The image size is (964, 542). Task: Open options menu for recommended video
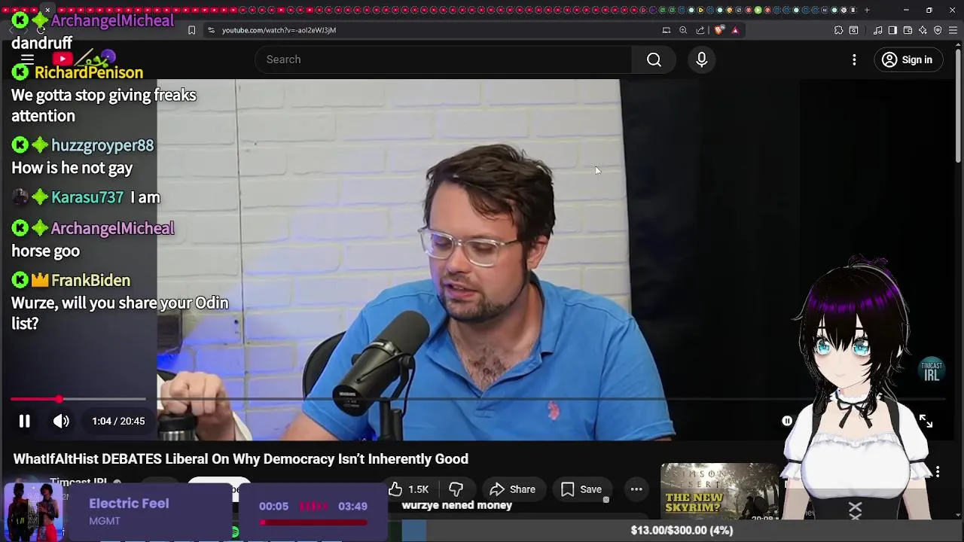[x=938, y=472]
